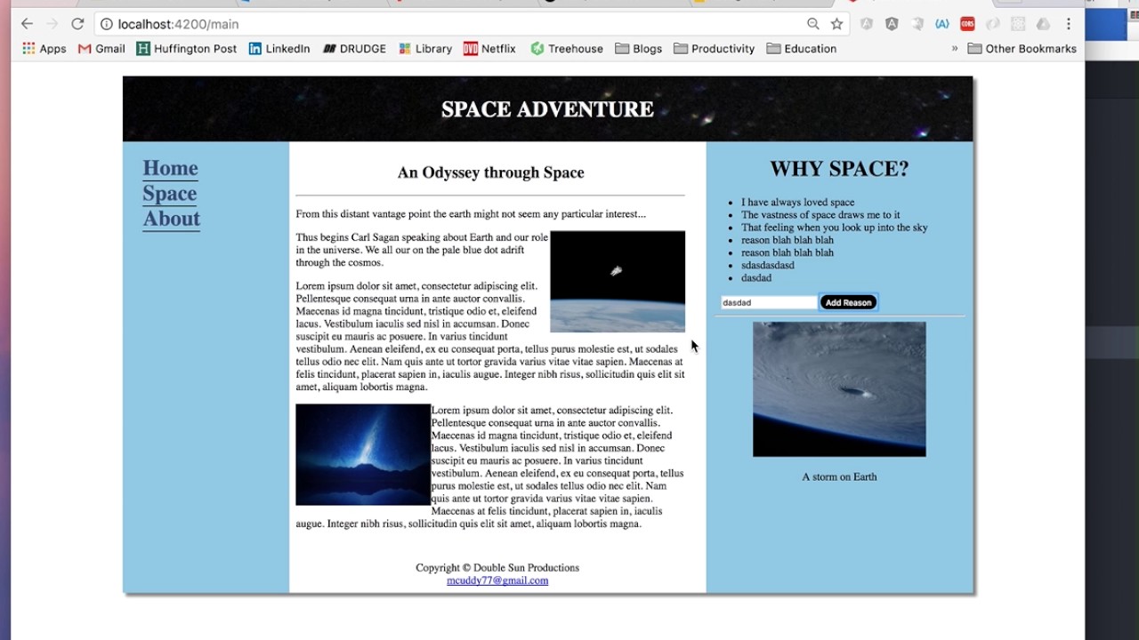1139x640 pixels.
Task: Click the site info icon in address bar
Action: tap(107, 24)
